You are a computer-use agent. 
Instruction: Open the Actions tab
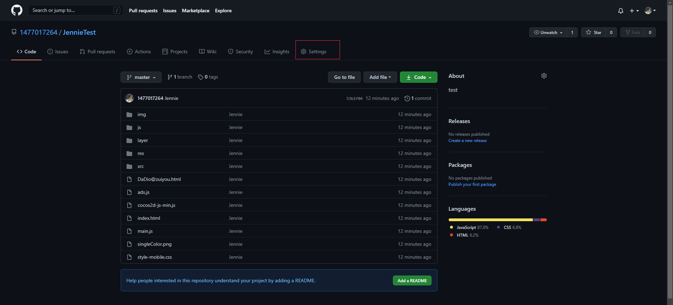tap(139, 52)
